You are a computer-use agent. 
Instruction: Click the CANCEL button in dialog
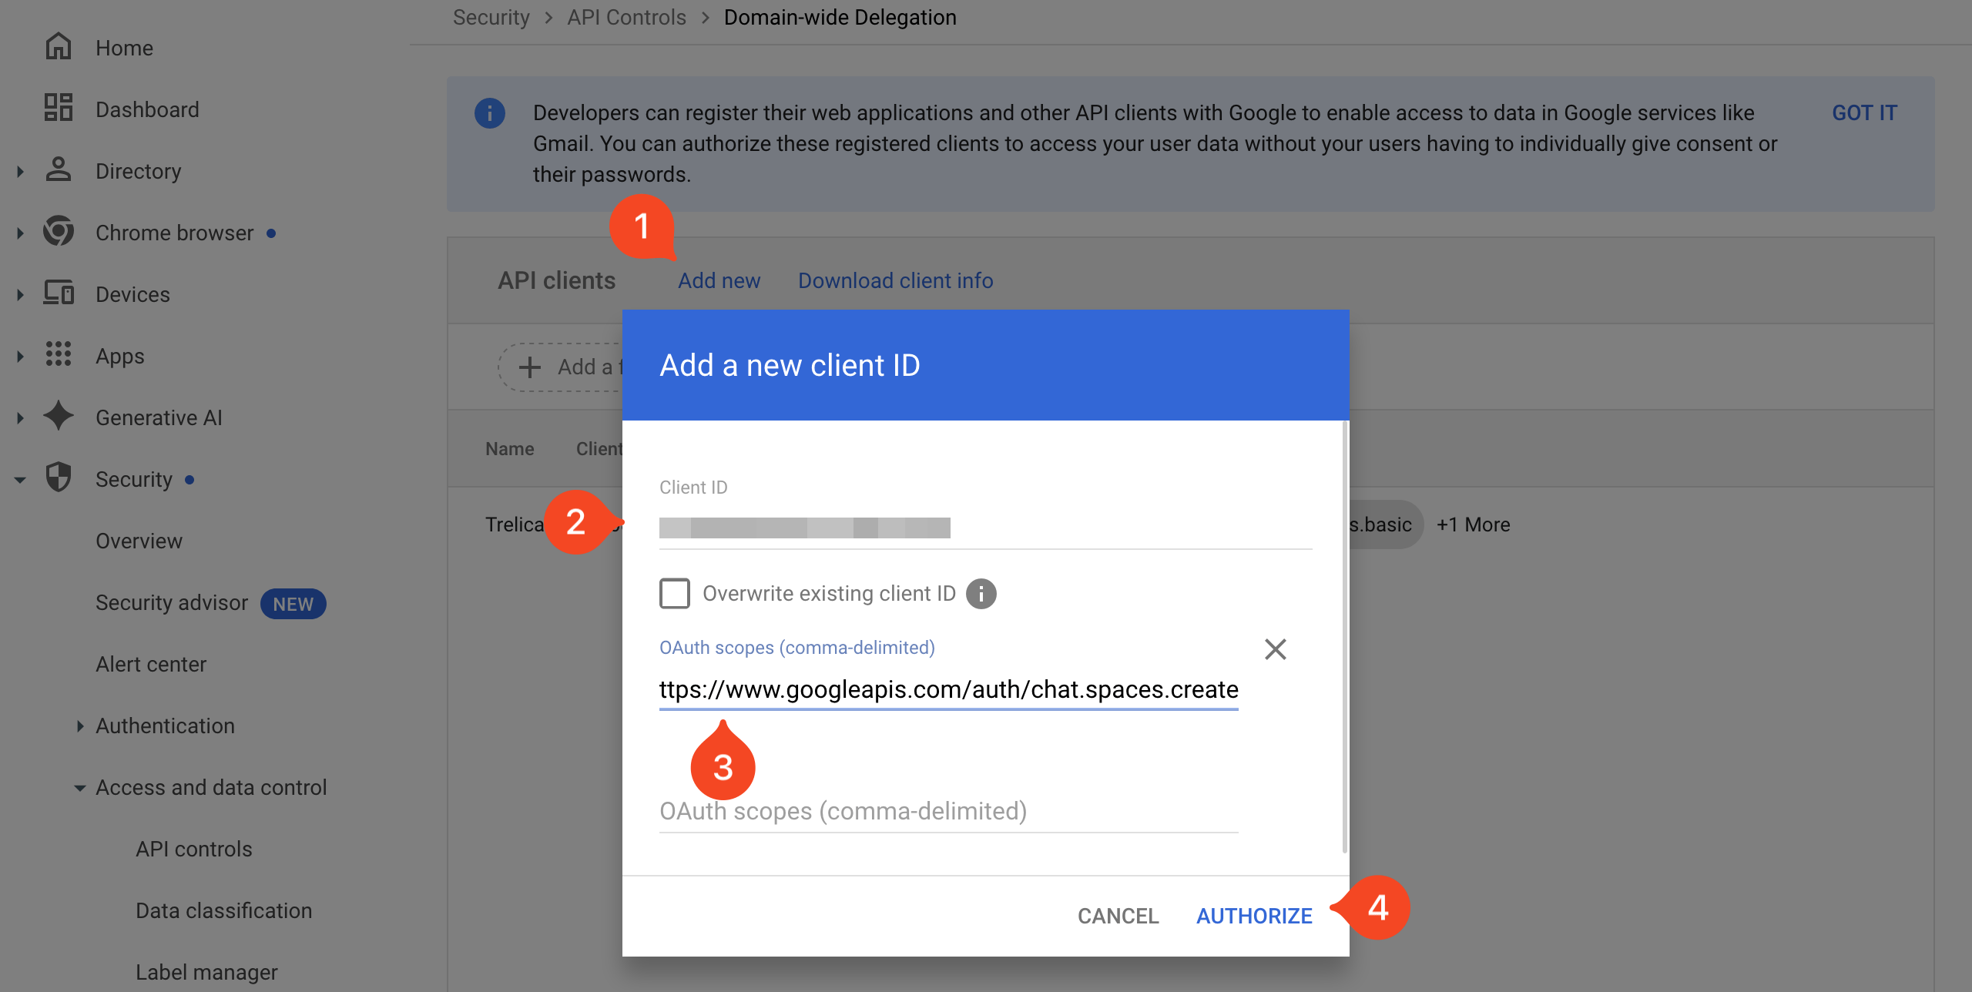pos(1118,916)
